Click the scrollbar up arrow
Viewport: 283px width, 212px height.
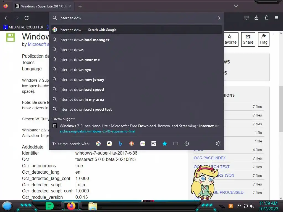281,33
